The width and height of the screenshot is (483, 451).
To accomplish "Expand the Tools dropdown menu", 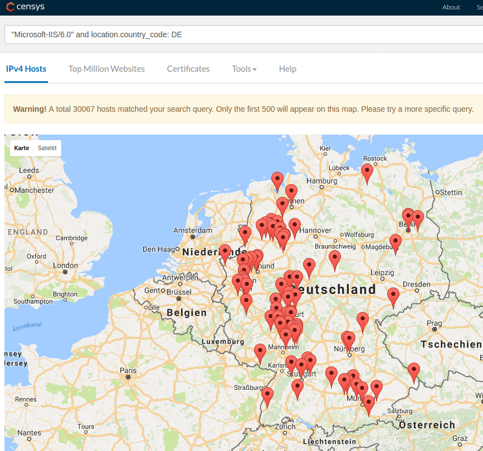I will (244, 69).
